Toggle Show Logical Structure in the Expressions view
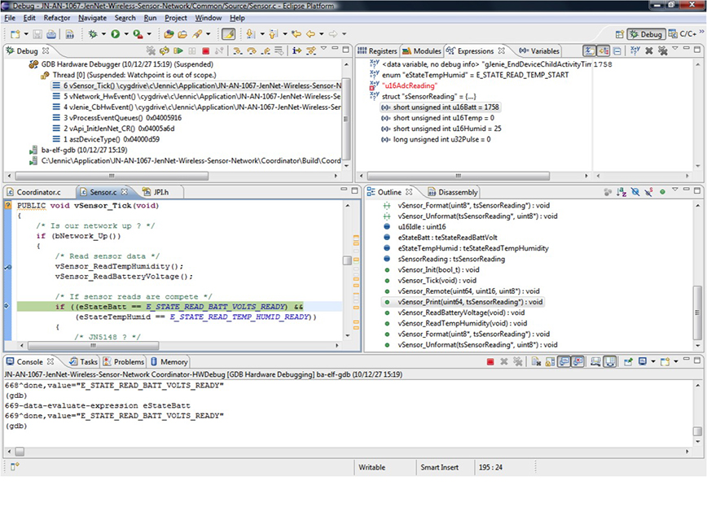 coord(604,50)
